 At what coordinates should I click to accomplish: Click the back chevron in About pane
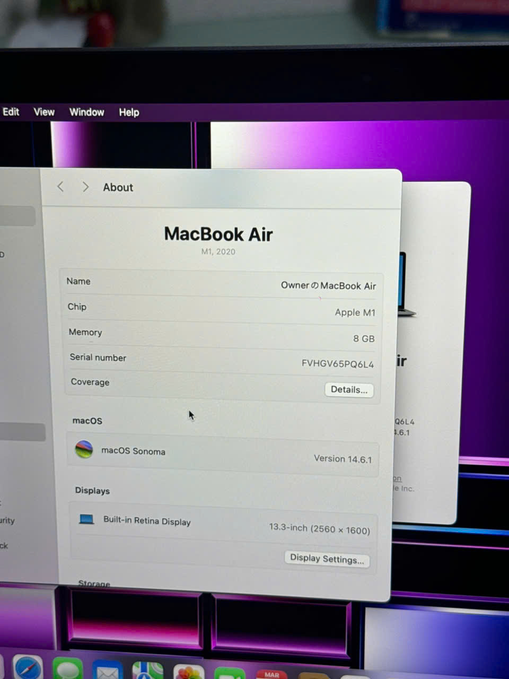click(60, 187)
